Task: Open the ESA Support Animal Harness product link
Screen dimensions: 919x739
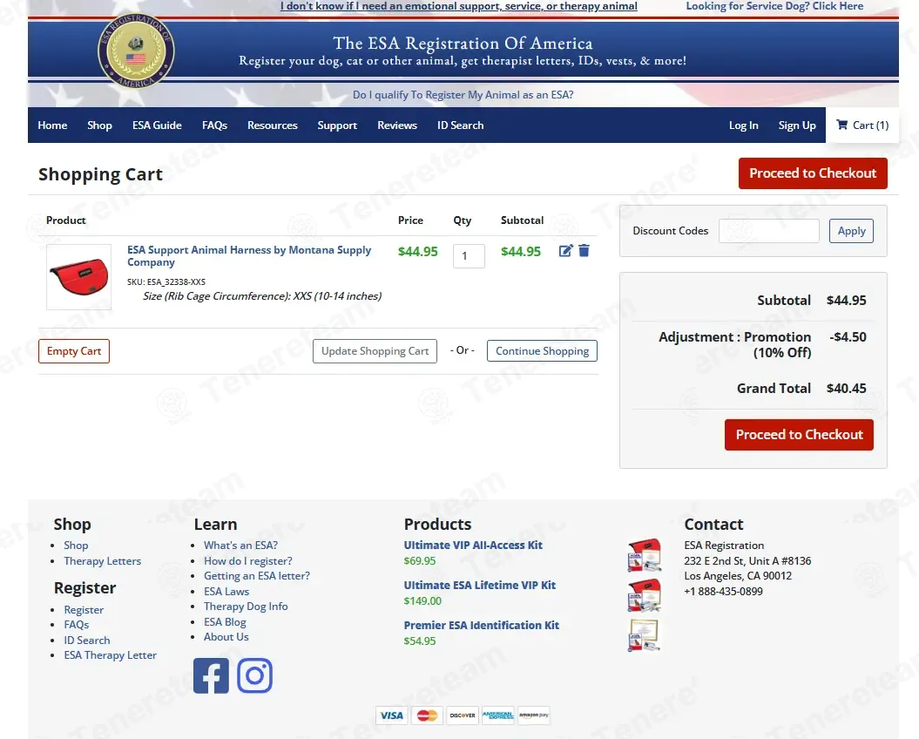Action: [249, 255]
